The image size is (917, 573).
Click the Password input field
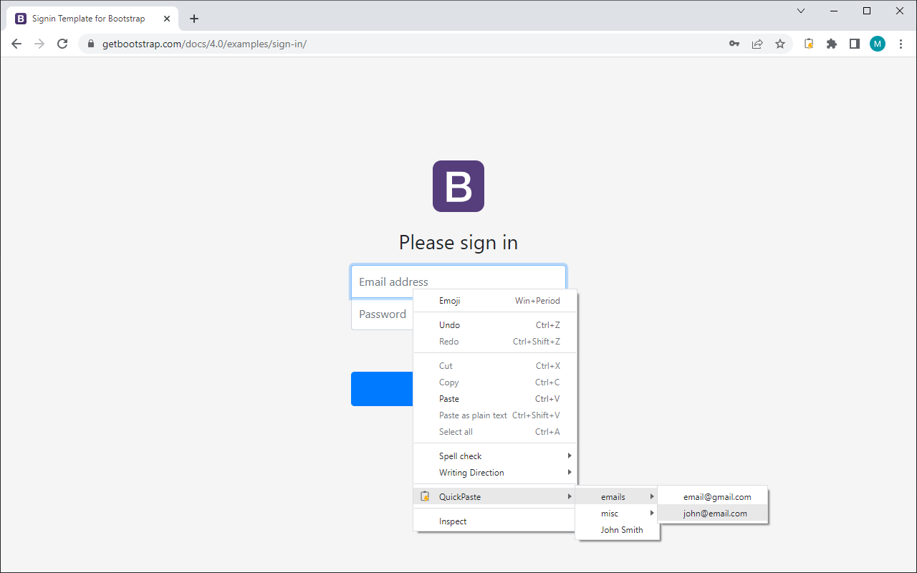point(382,314)
